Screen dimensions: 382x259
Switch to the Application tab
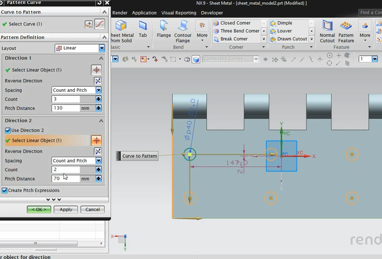pos(144,13)
